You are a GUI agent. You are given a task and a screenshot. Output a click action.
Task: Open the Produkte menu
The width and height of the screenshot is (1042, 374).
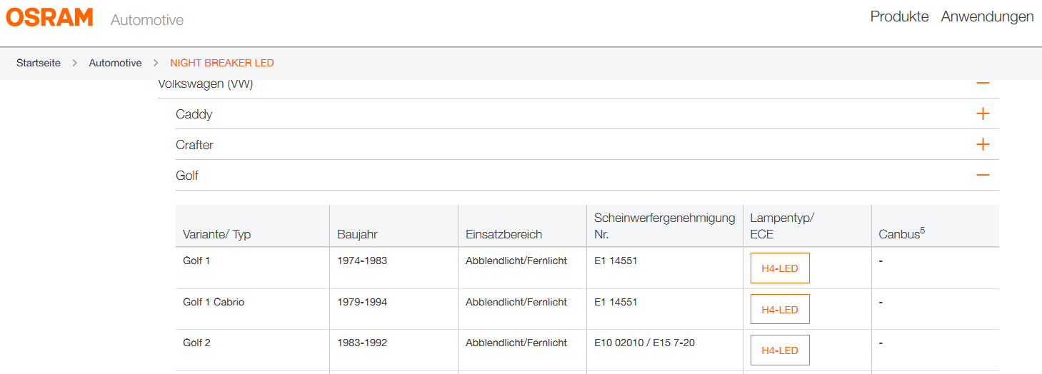tap(899, 16)
